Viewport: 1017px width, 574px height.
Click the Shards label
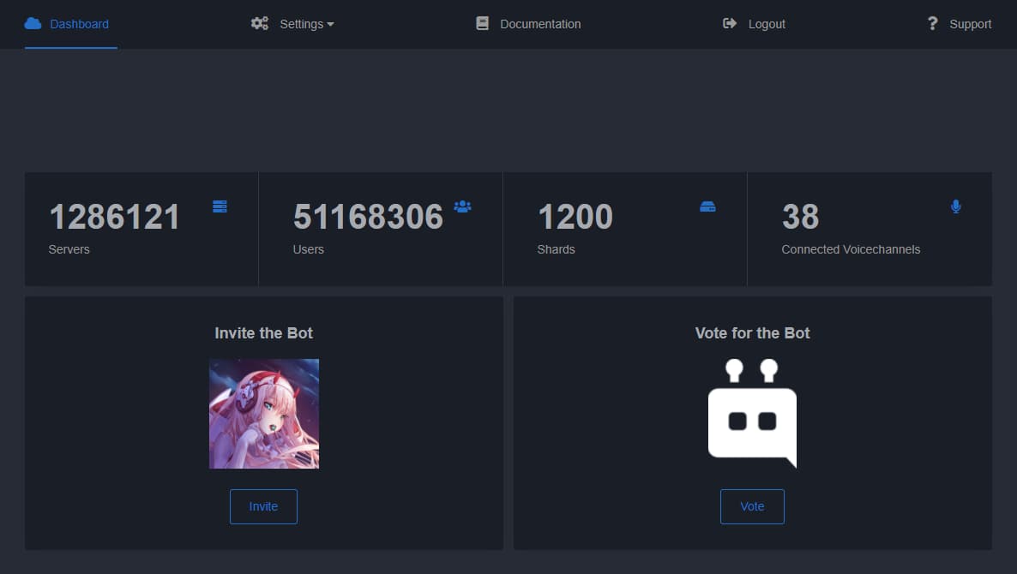tap(556, 249)
